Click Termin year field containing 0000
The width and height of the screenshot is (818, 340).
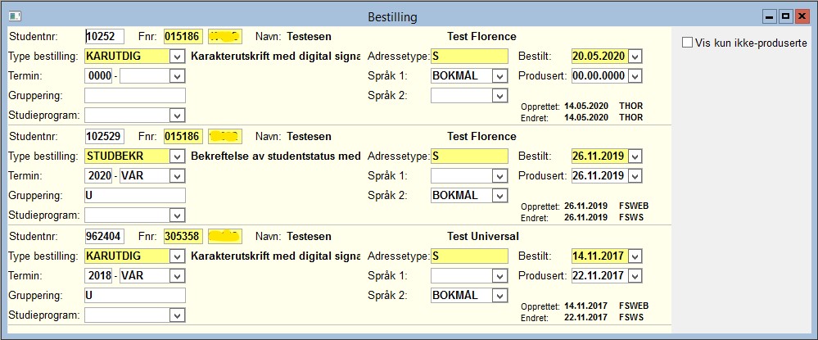[100, 76]
